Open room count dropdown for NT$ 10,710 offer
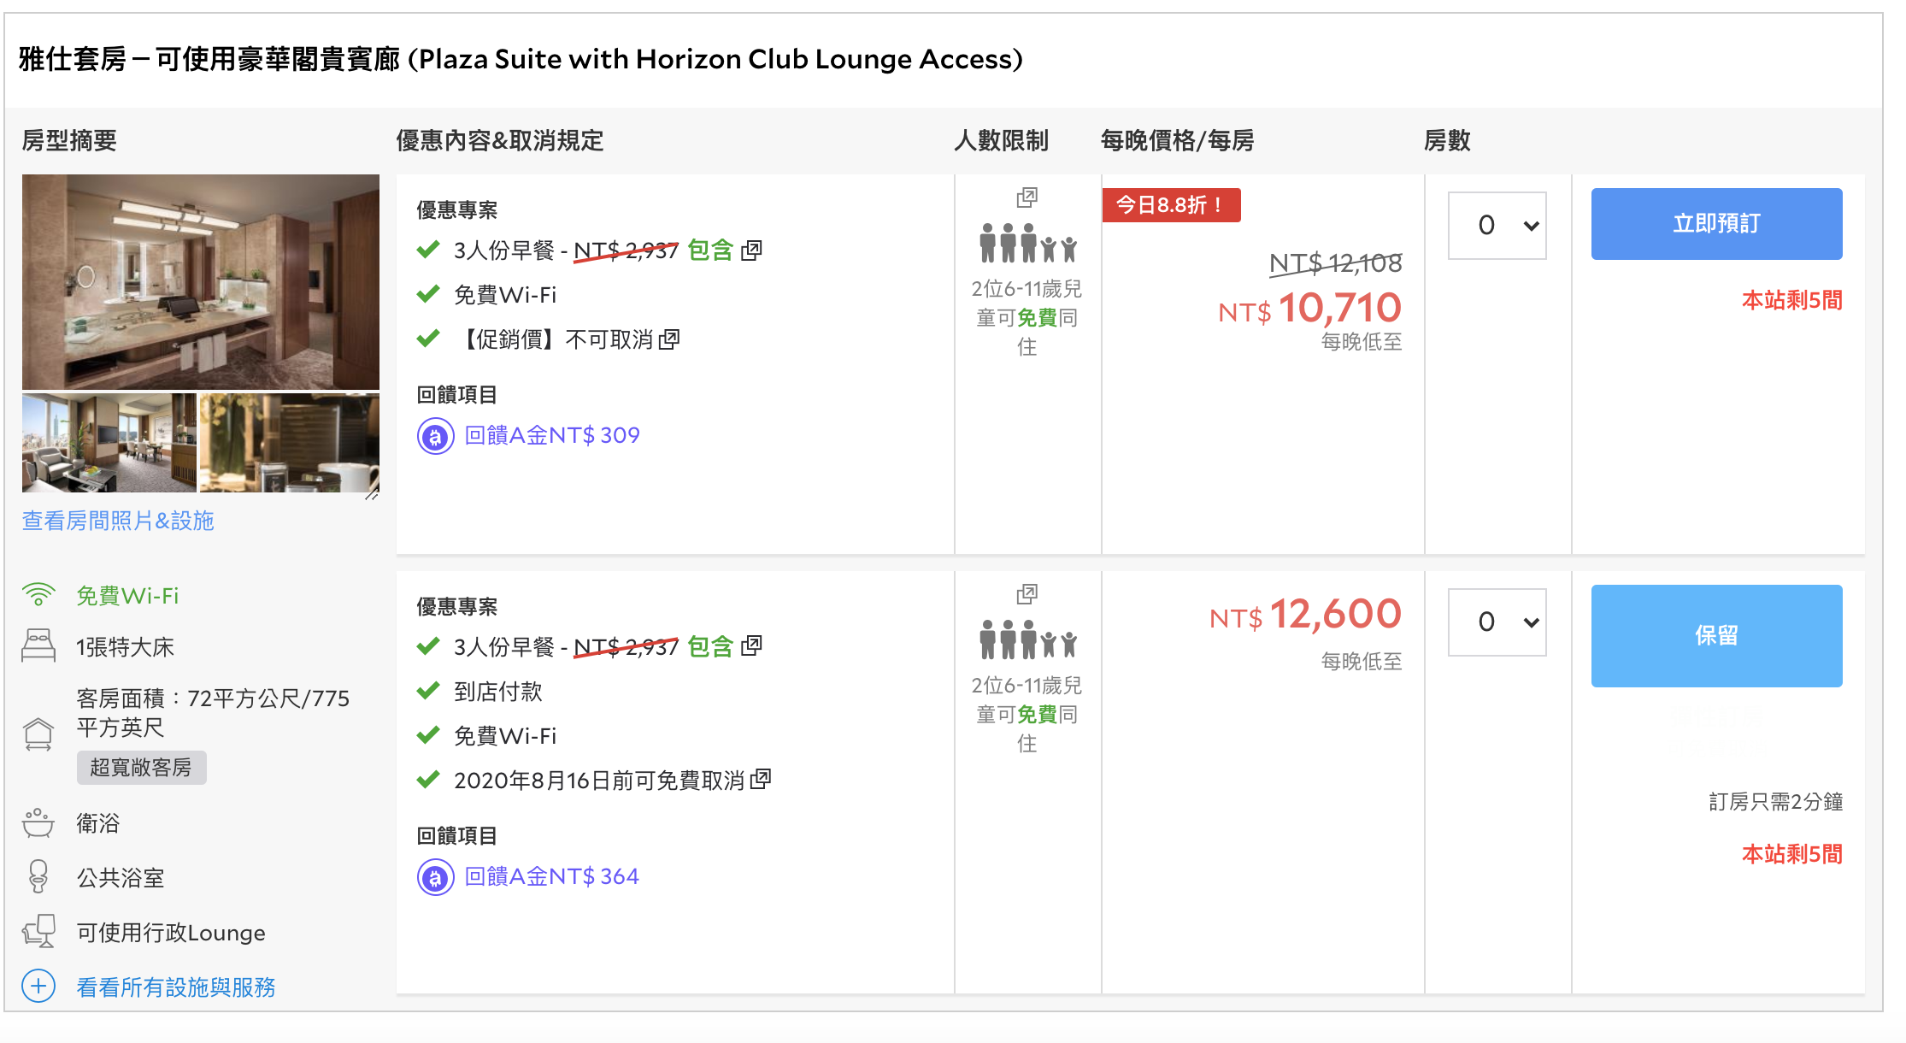Screen dimensions: 1906x1043 pyautogui.click(x=1497, y=226)
